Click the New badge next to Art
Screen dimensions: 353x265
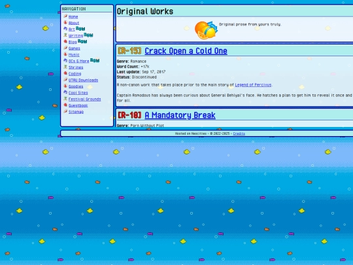(x=80, y=28)
